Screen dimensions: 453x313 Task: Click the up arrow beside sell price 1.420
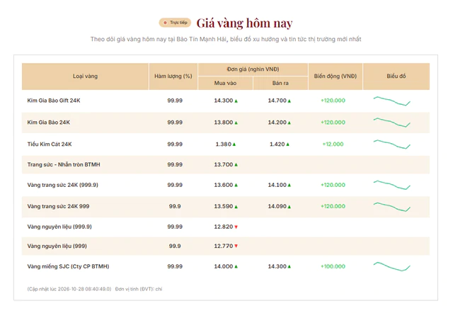tap(287, 144)
